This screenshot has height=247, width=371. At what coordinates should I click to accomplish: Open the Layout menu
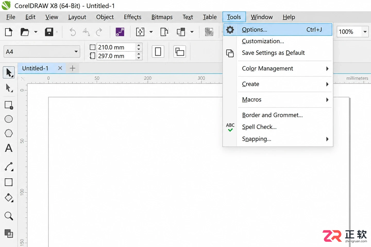pos(77,17)
